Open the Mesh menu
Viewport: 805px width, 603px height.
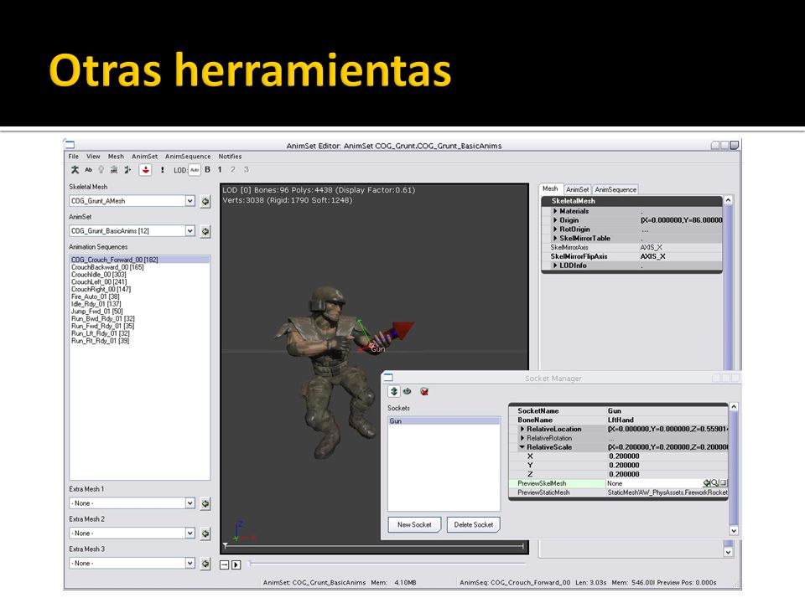[x=116, y=157]
